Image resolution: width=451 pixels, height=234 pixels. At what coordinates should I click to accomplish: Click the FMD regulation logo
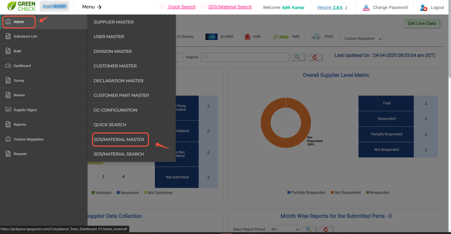(x=281, y=37)
